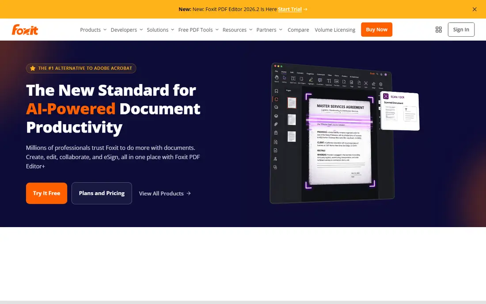
Task: Click the star icon in the Adobe Acrobat badge
Action: (33, 68)
